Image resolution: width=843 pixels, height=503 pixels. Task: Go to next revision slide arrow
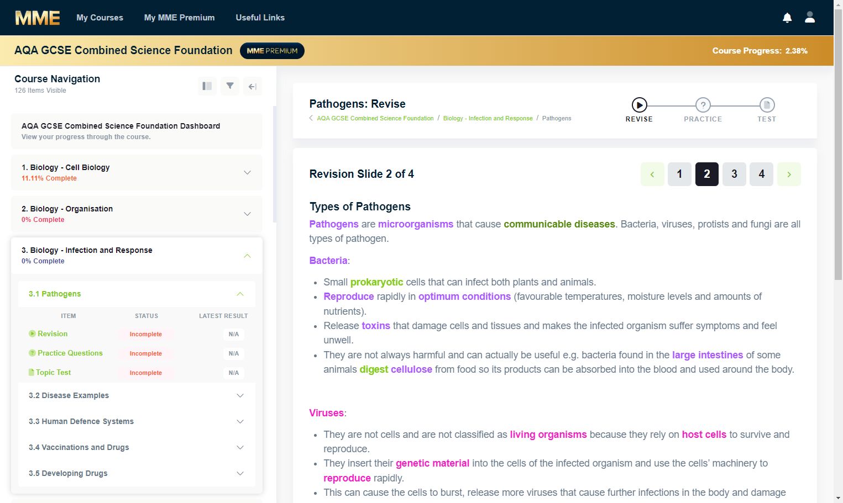click(x=789, y=174)
